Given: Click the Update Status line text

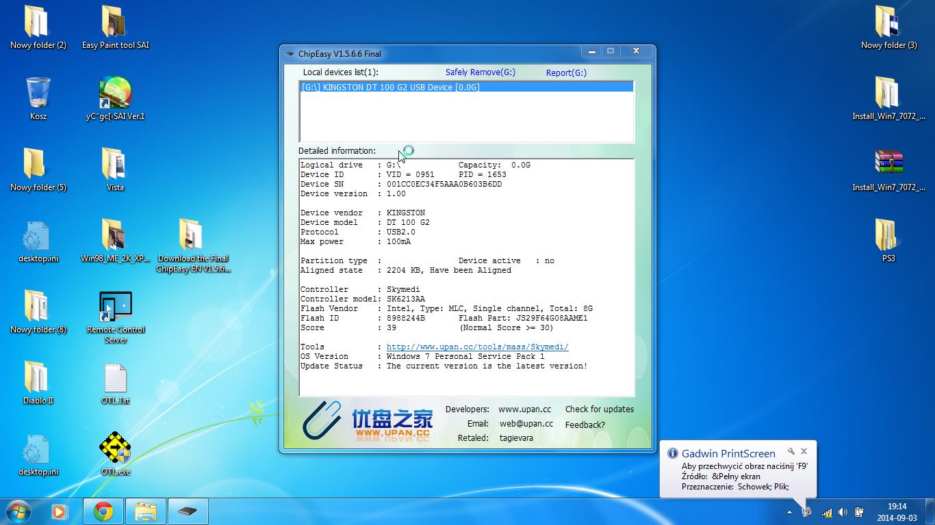Looking at the screenshot, I should 444,366.
